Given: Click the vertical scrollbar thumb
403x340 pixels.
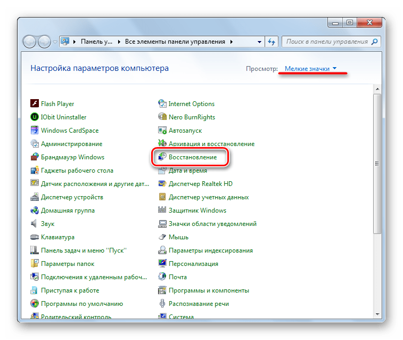Looking at the screenshot, I should point(377,164).
